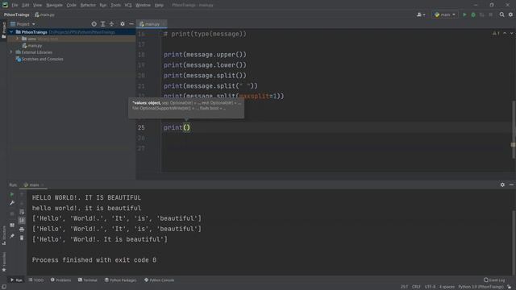516x290 pixels.
Task: Open Project panel options gear
Action: [x=123, y=24]
